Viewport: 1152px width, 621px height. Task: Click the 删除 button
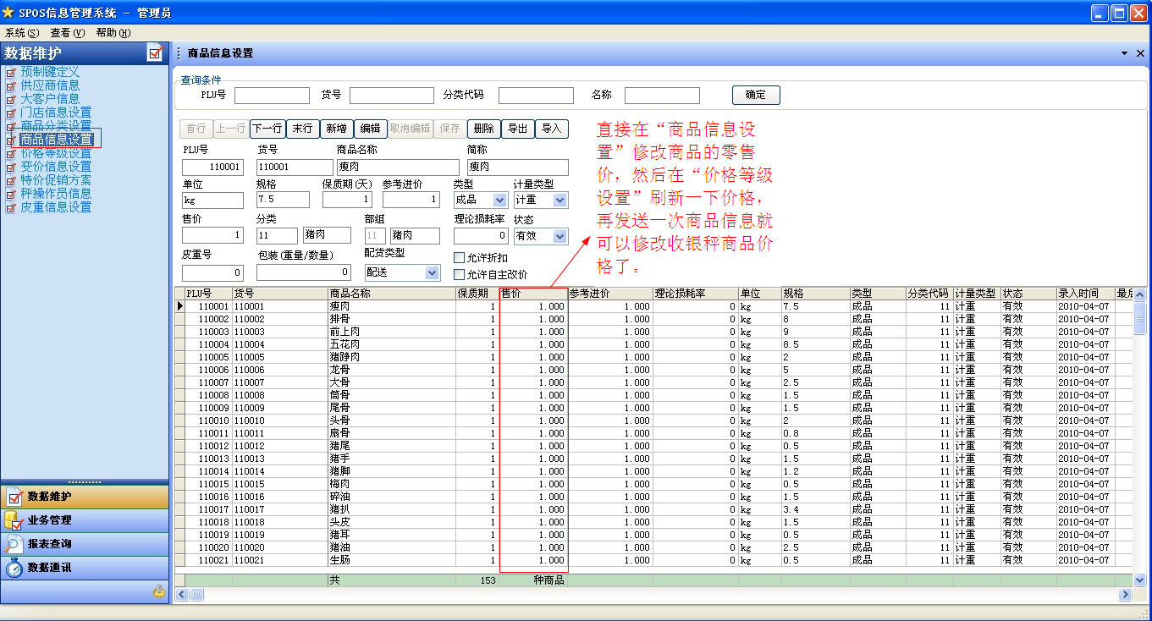(484, 129)
